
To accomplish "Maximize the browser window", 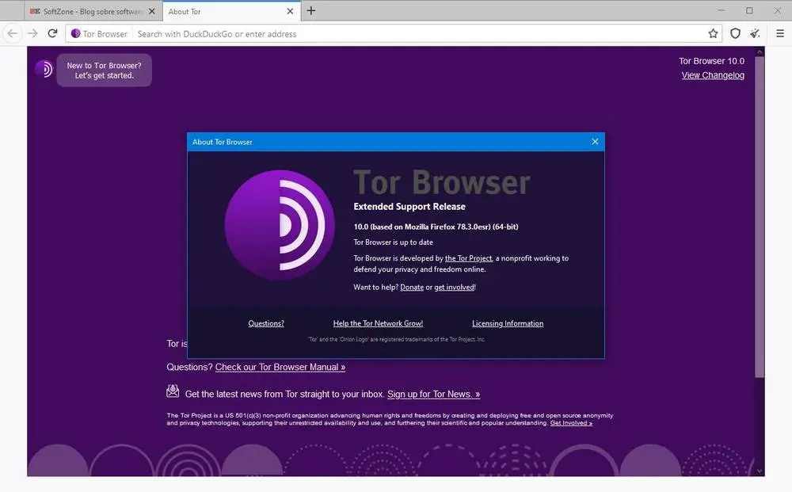I will (x=749, y=10).
